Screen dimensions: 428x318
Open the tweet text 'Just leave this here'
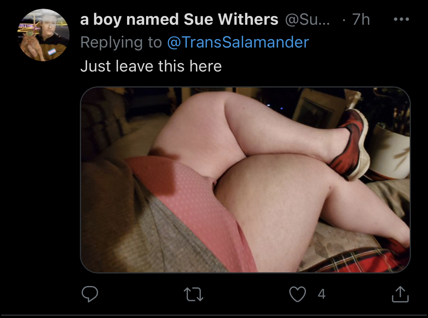coord(151,66)
